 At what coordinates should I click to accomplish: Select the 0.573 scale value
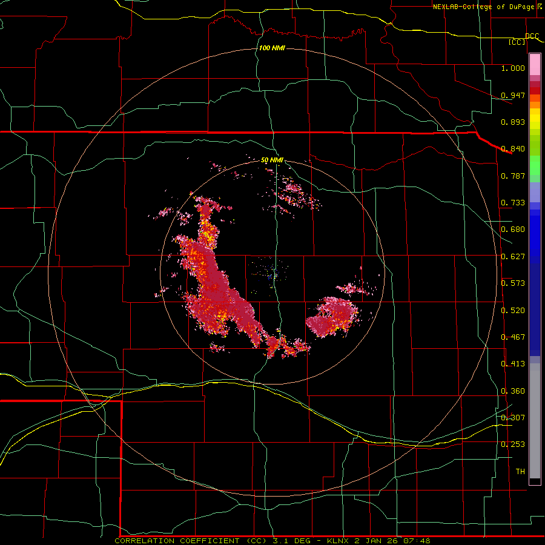(x=513, y=283)
